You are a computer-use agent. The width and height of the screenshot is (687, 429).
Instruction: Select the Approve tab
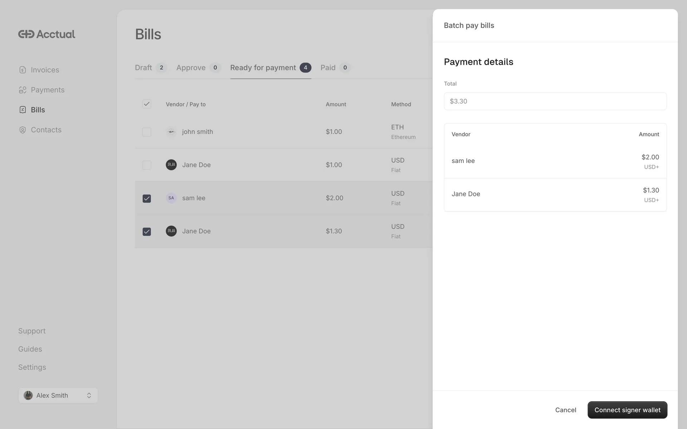pyautogui.click(x=191, y=68)
